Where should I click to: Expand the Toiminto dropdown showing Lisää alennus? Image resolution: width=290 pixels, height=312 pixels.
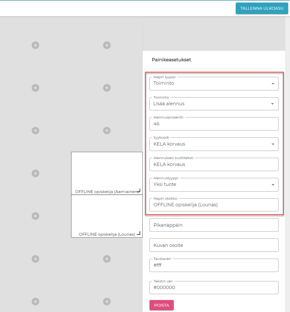[x=214, y=104]
